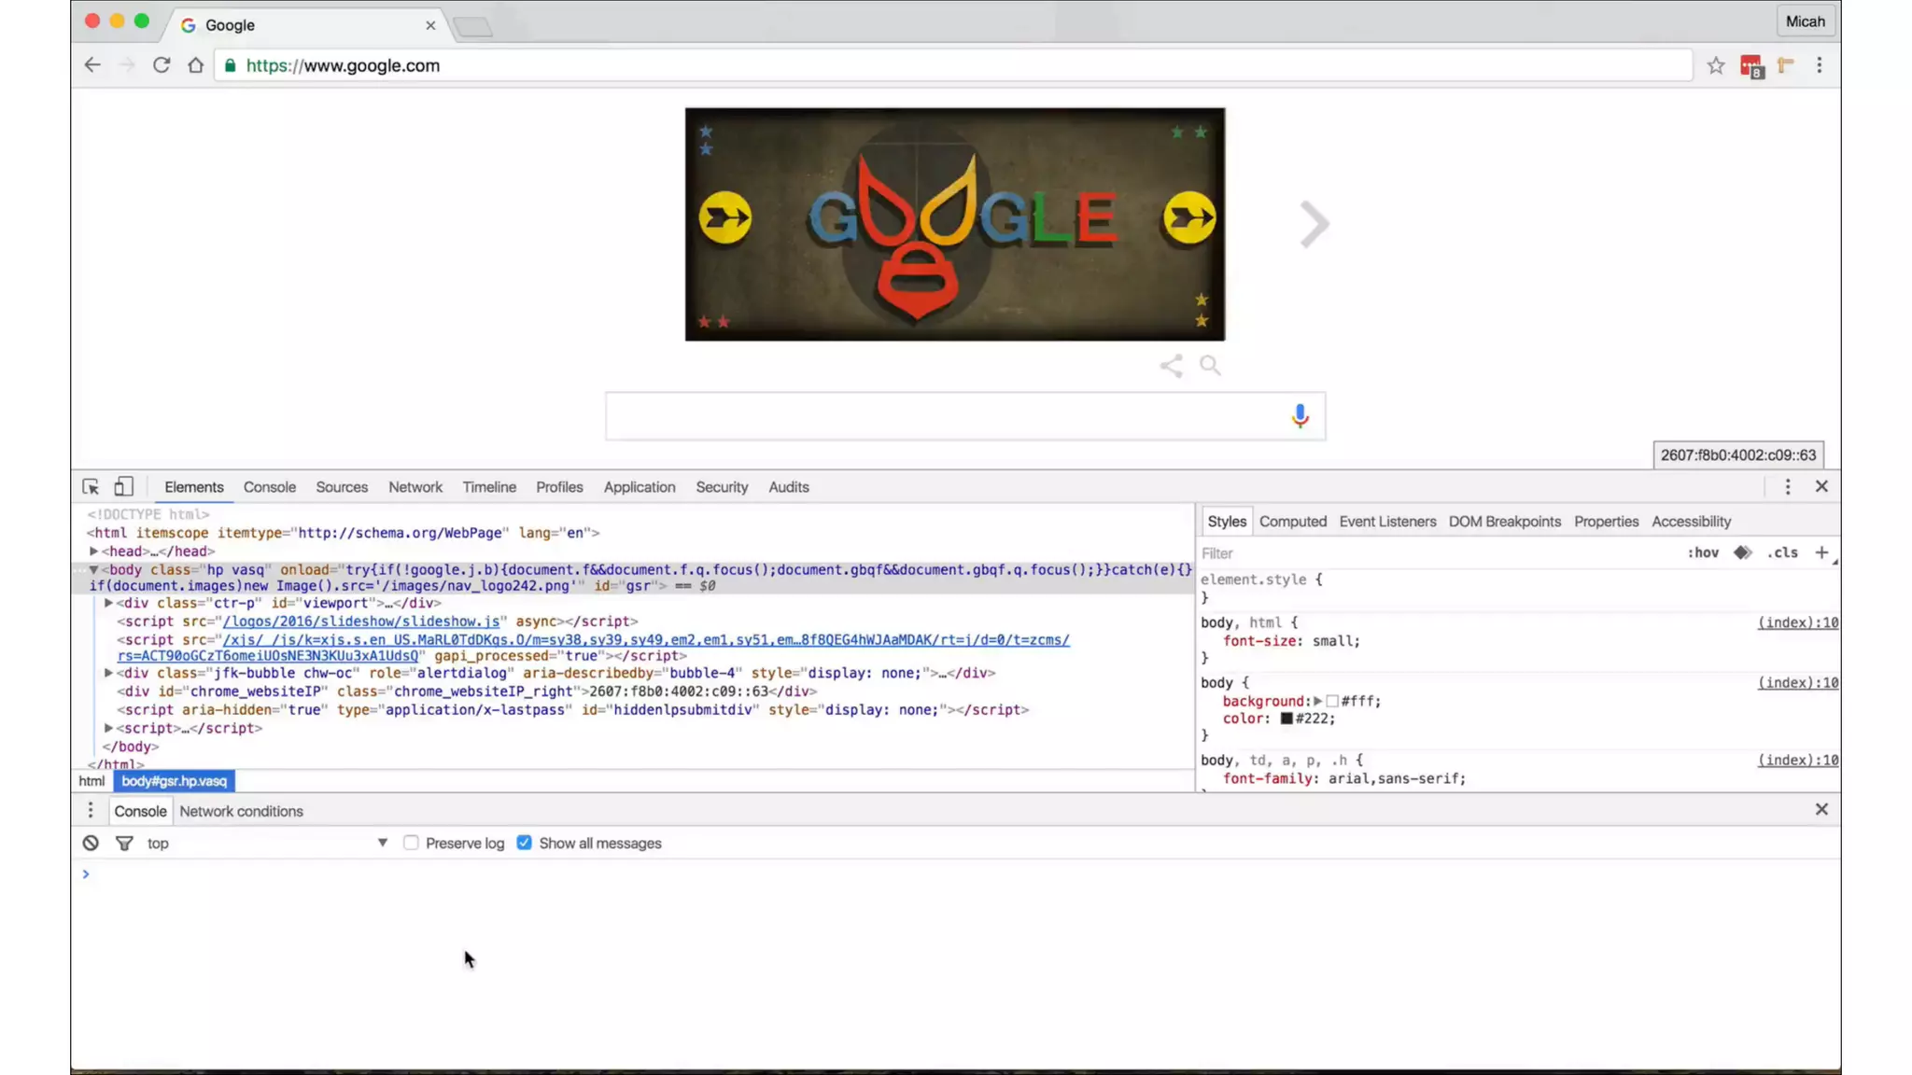Uncheck Show all messages checkbox
Viewport: 1912px width, 1075px height.
pyautogui.click(x=525, y=844)
